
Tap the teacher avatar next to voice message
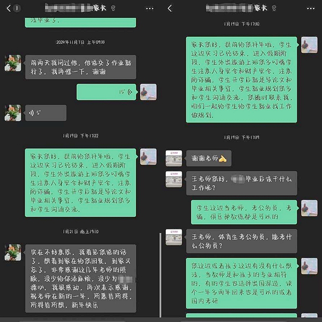(x=148, y=92)
